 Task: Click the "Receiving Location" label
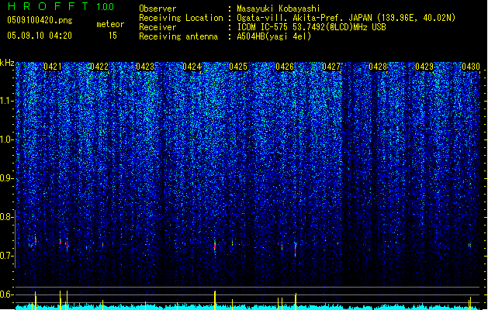[x=181, y=18]
